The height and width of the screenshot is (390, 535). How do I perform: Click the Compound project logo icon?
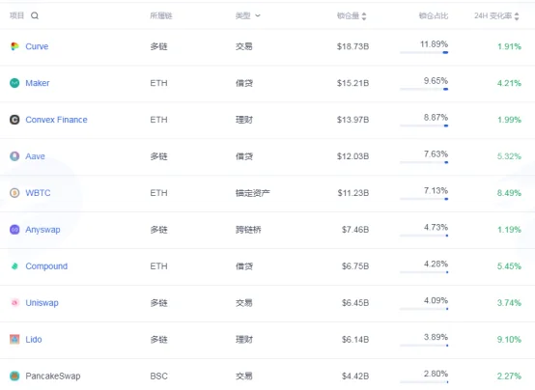click(x=14, y=266)
